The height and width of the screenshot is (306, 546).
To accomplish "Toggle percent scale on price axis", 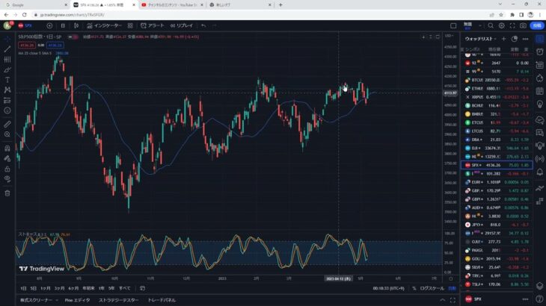I will point(414,288).
